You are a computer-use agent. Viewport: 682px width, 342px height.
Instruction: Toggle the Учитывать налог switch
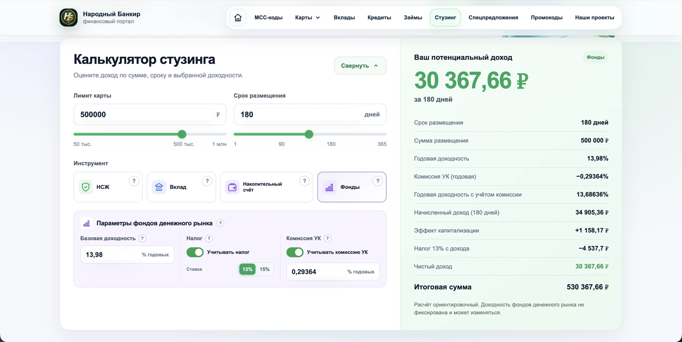coord(195,252)
